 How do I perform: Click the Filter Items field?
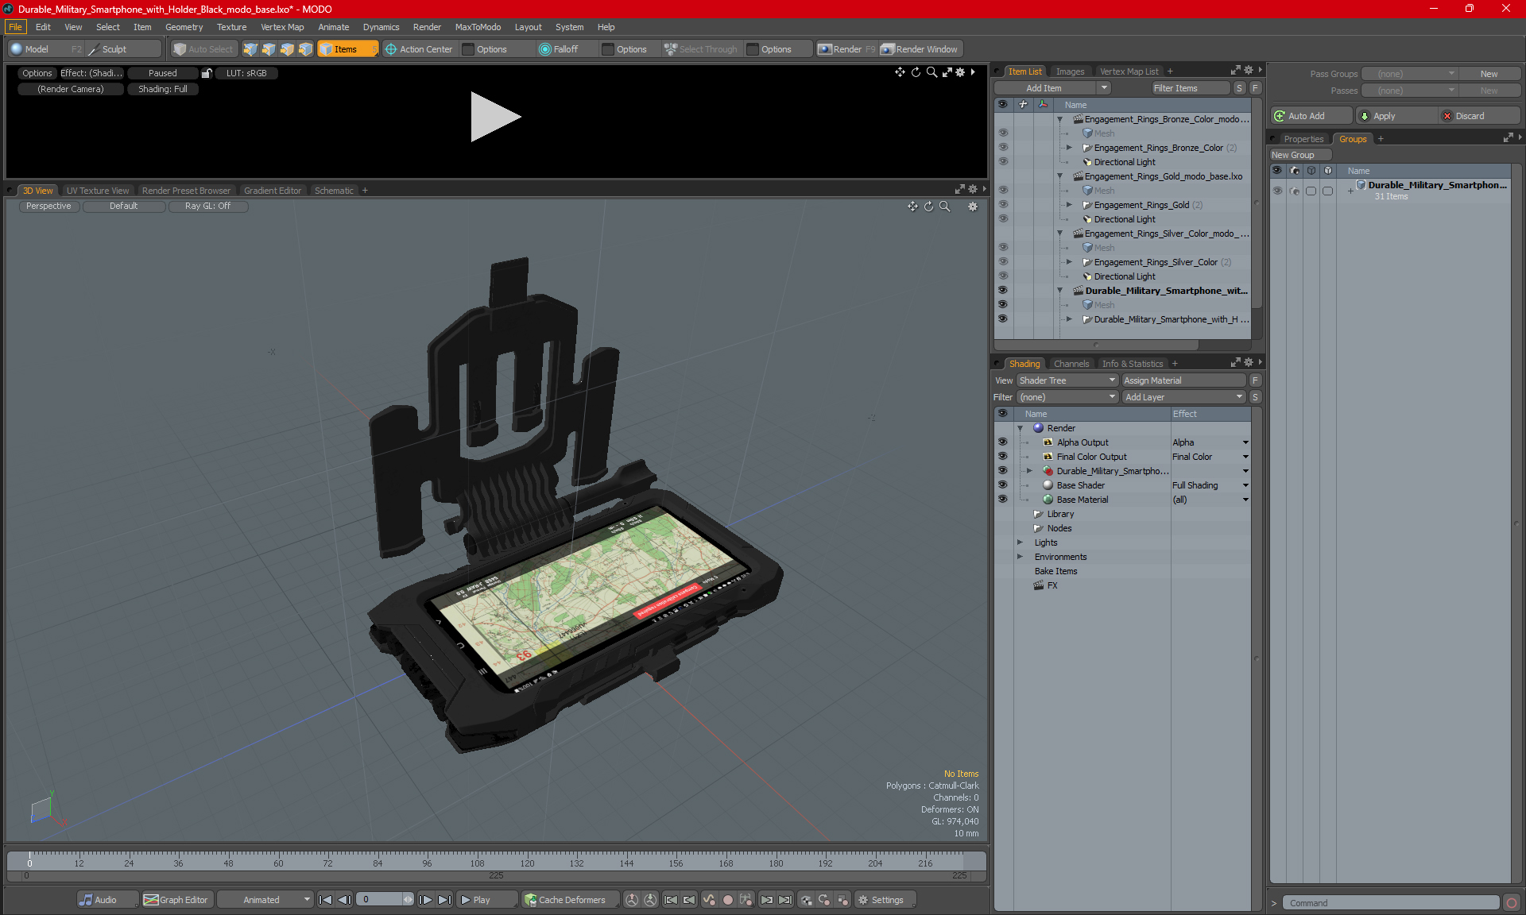(1191, 88)
